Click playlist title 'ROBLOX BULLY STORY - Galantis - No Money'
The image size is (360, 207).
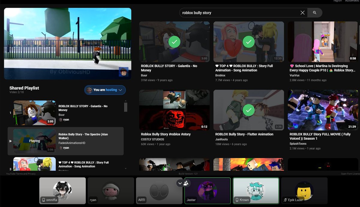(83, 108)
